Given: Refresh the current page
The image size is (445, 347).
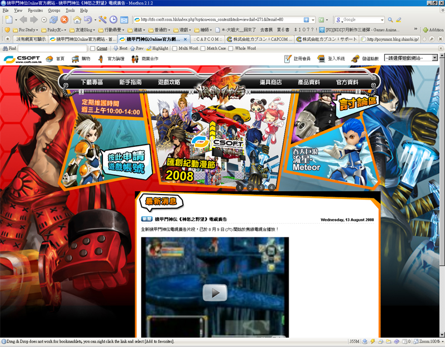Looking at the screenshot, I should [x=53, y=20].
